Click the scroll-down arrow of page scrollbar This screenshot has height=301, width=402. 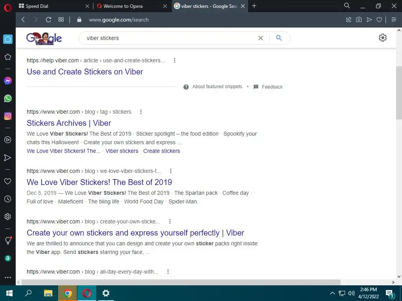(x=399, y=276)
